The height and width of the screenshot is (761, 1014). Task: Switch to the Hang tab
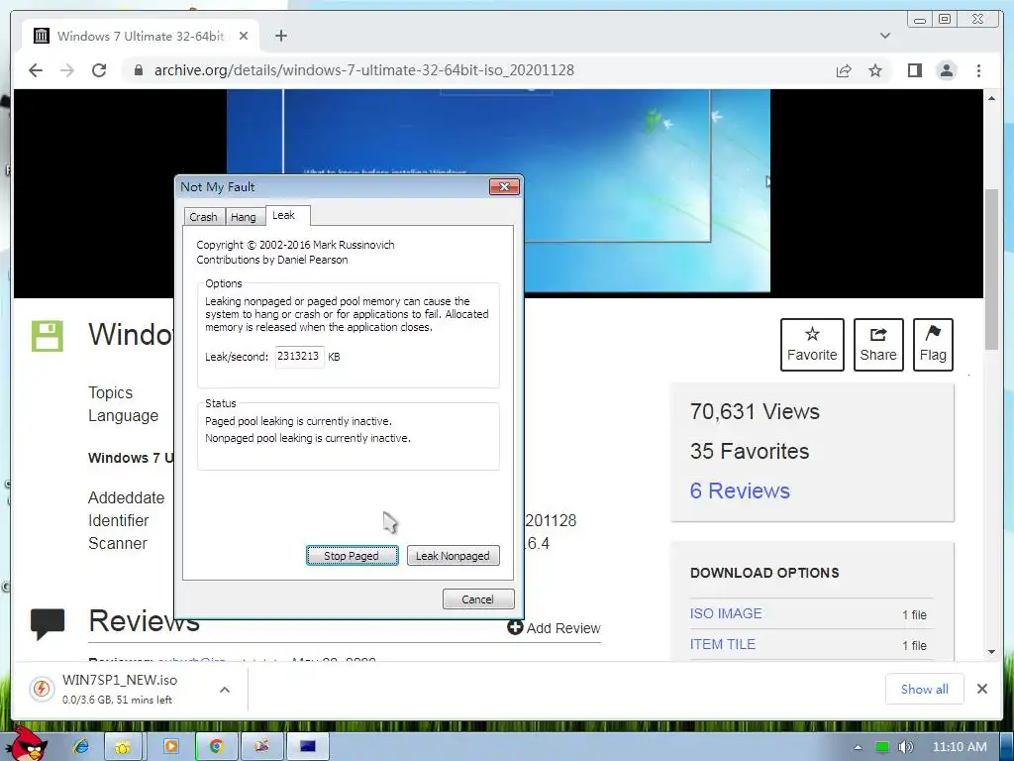click(x=244, y=217)
